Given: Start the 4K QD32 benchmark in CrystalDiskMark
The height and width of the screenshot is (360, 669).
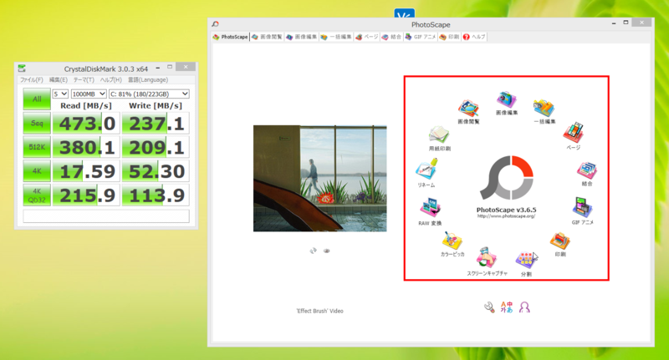Looking at the screenshot, I should pyautogui.click(x=37, y=195).
